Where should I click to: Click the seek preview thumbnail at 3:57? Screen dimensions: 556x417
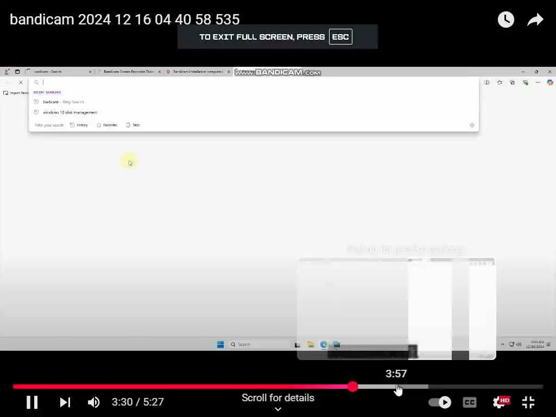click(x=396, y=309)
